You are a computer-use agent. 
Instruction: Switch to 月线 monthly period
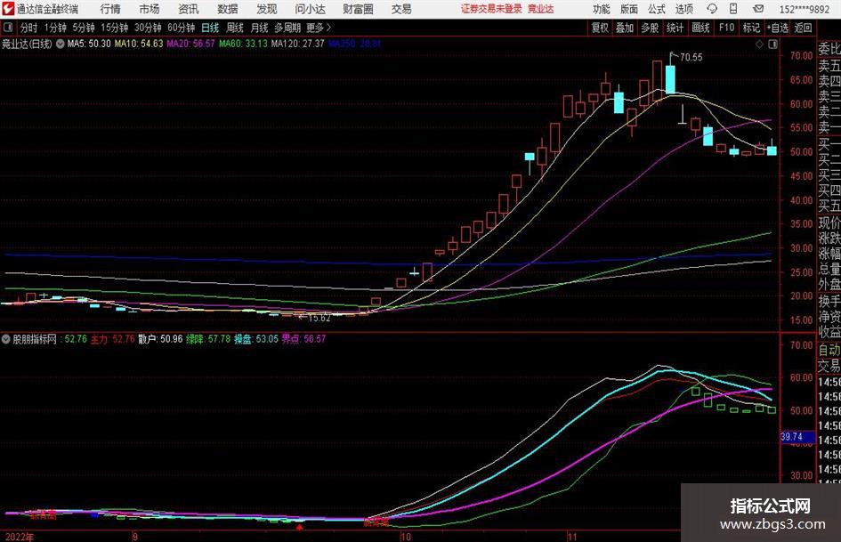coord(260,28)
